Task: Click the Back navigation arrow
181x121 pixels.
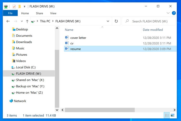Action: pyautogui.click(x=8, y=21)
